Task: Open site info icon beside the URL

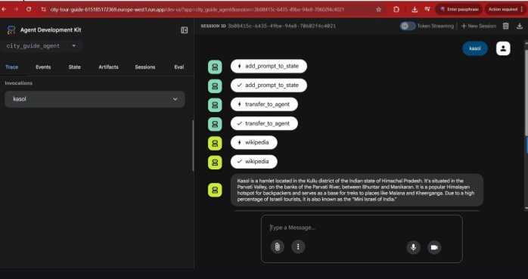Action: tap(43, 9)
